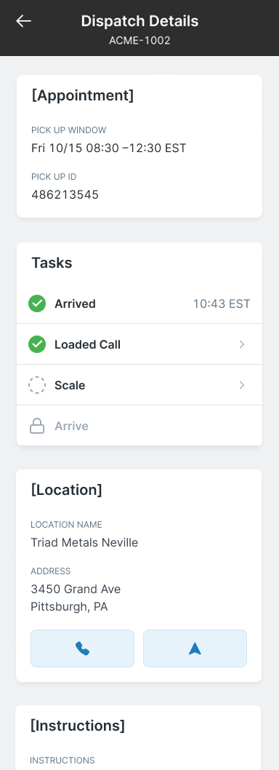Viewport: 279px width, 770px height.
Task: Go back using the header arrow
Action: pyautogui.click(x=23, y=21)
